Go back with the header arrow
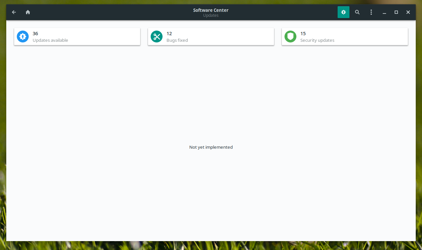422x250 pixels. pyautogui.click(x=14, y=12)
